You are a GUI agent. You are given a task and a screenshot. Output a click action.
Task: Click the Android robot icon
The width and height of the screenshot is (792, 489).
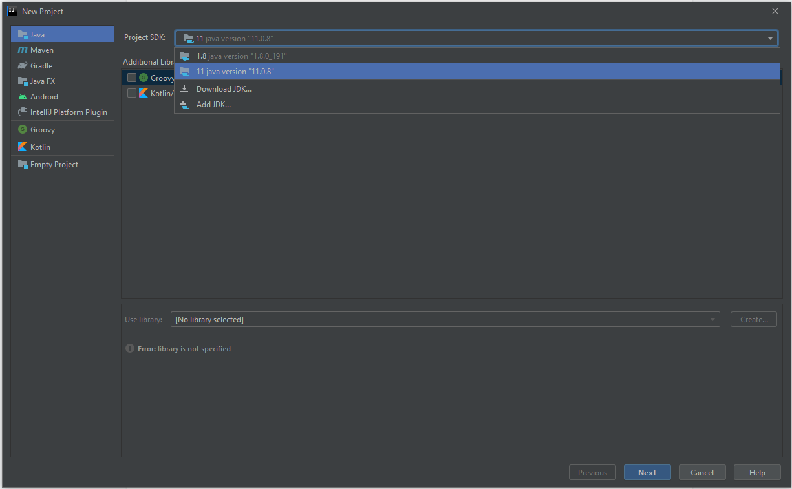tap(23, 96)
